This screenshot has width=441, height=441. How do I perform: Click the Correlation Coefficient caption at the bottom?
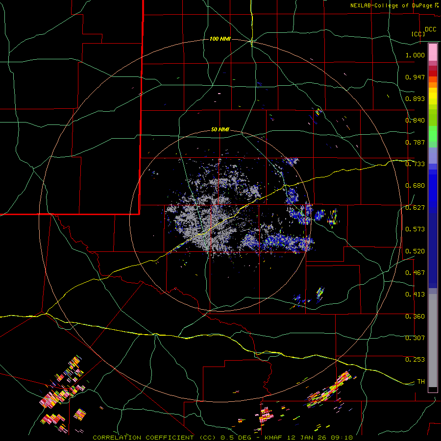click(222, 438)
